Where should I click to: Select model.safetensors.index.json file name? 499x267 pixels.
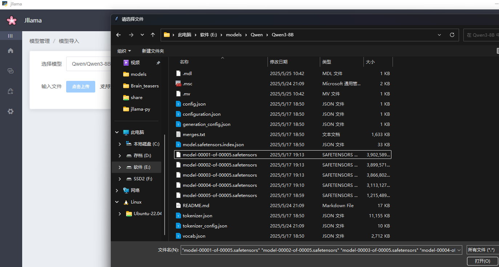coord(213,144)
